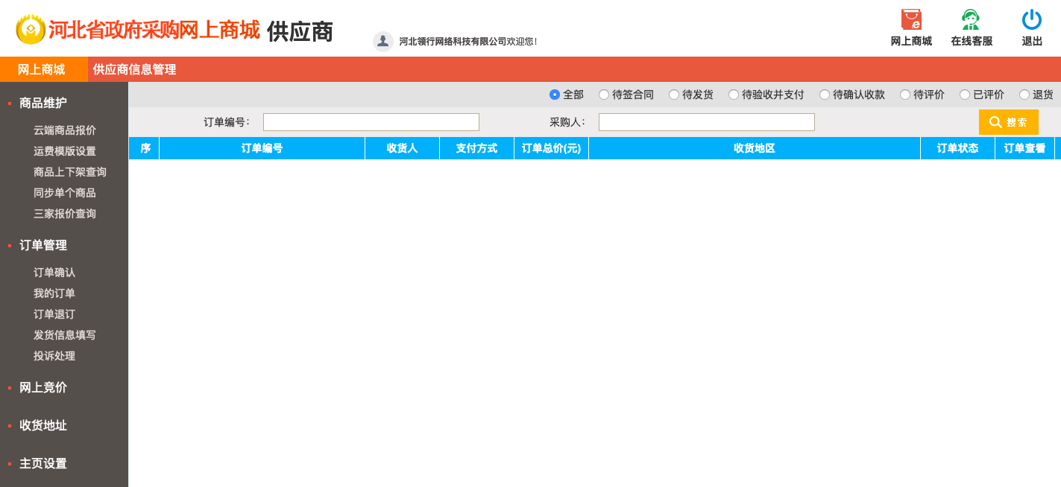Collapse the 订单管理 sidebar section
This screenshot has height=487, width=1061.
43,245
